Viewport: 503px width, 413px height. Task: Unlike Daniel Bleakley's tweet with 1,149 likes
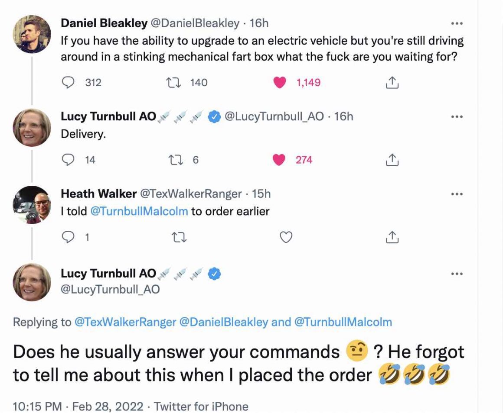(280, 82)
